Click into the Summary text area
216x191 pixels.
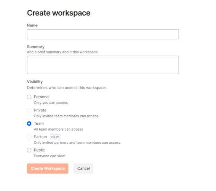coord(103,65)
